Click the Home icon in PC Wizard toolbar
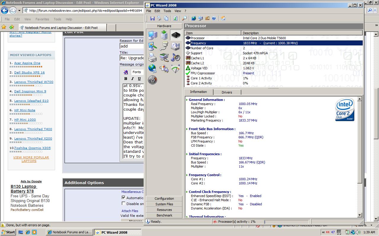 coord(223,18)
